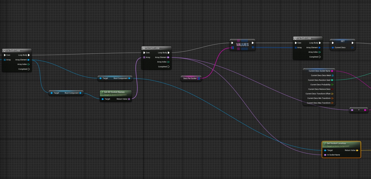Image resolution: width=371 pixels, height=179 pixels.
Task: Click the Deco Per Socket variable output pin
Action: click(x=199, y=78)
